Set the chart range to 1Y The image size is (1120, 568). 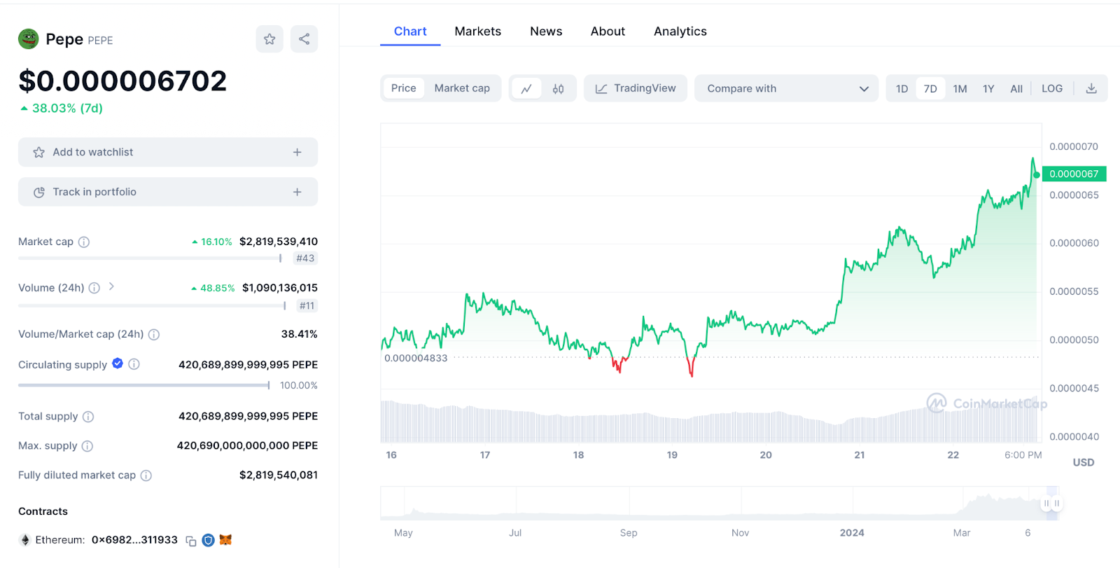988,89
